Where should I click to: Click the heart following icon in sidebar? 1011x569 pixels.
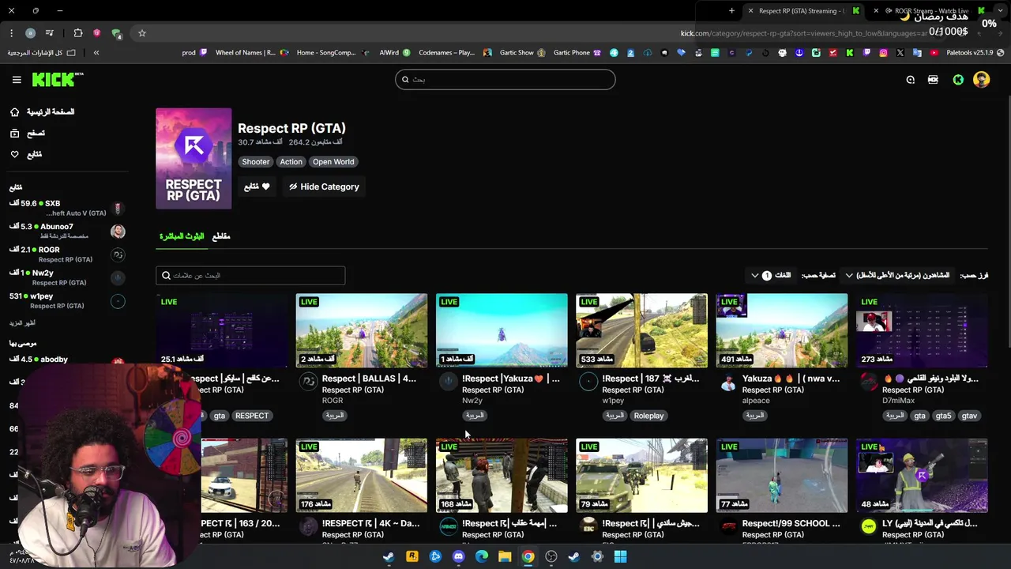(14, 154)
